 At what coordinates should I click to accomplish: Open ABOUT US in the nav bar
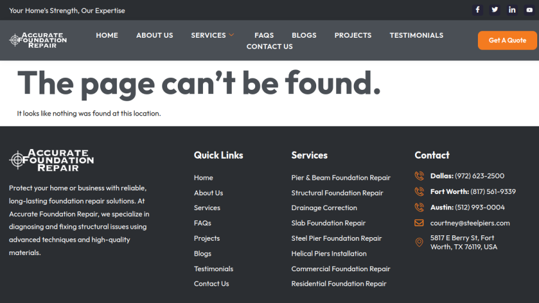[x=155, y=35]
